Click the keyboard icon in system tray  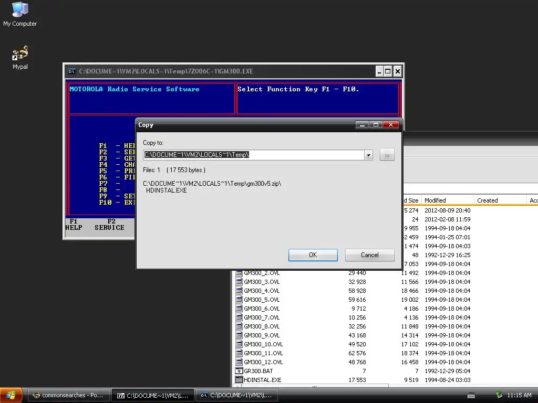click(471, 396)
